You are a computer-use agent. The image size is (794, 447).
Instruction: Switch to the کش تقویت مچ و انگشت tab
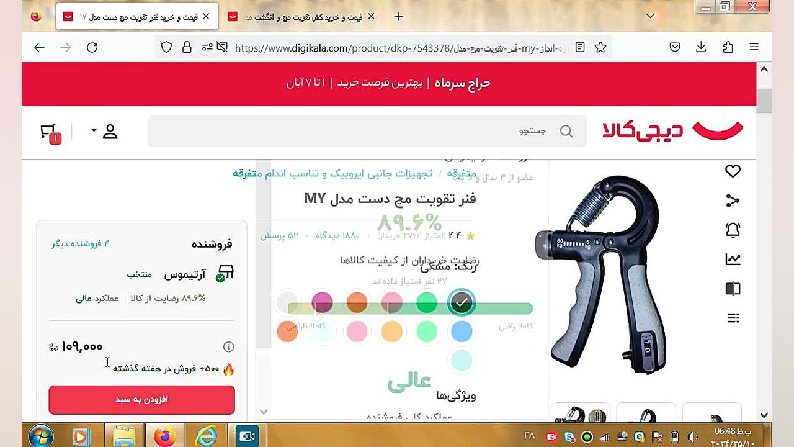coord(301,17)
